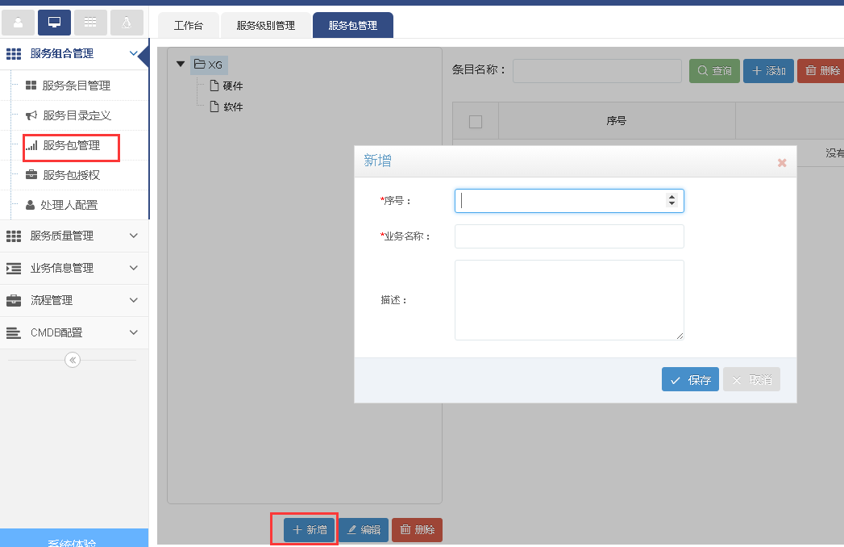The height and width of the screenshot is (547, 844).
Task: Open the grid menu icon in top toolbar
Action: [90, 22]
